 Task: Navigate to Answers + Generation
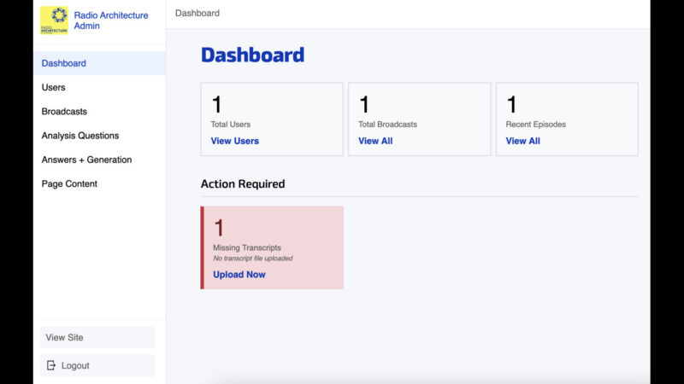tap(86, 160)
